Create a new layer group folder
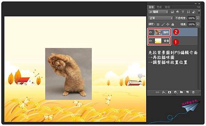The height and width of the screenshot is (126, 206). pos(181,92)
